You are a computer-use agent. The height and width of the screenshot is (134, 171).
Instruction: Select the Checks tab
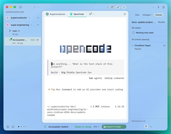click(159, 15)
